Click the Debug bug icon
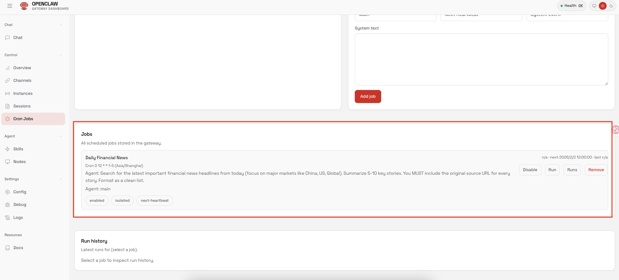 pyautogui.click(x=7, y=205)
